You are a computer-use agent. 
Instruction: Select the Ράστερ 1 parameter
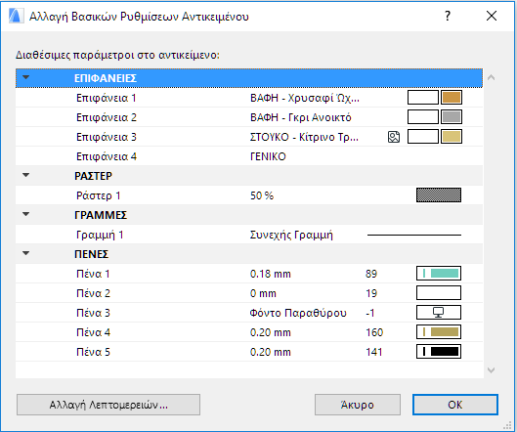[249, 195]
